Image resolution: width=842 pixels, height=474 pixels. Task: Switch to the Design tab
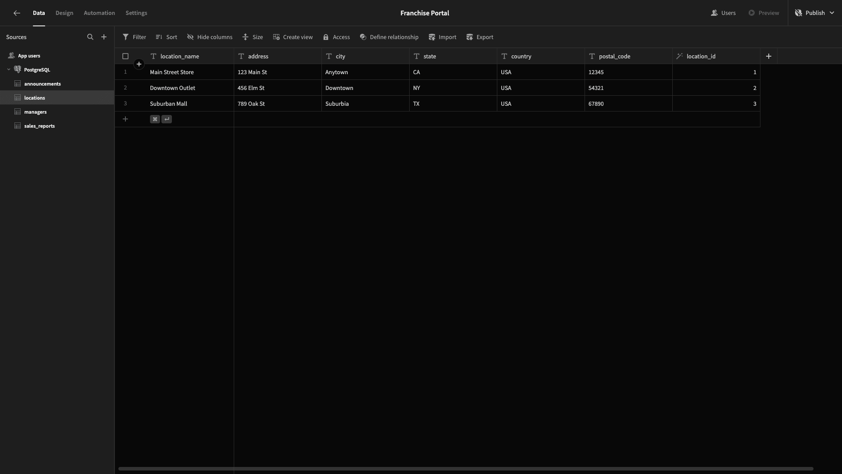[x=64, y=13]
